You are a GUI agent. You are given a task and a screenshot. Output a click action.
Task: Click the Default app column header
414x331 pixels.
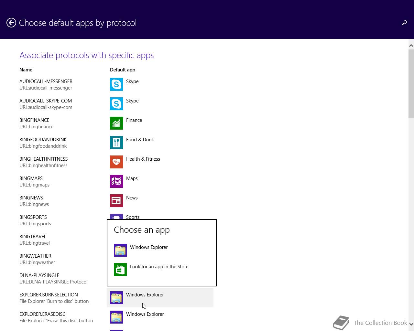click(x=123, y=70)
